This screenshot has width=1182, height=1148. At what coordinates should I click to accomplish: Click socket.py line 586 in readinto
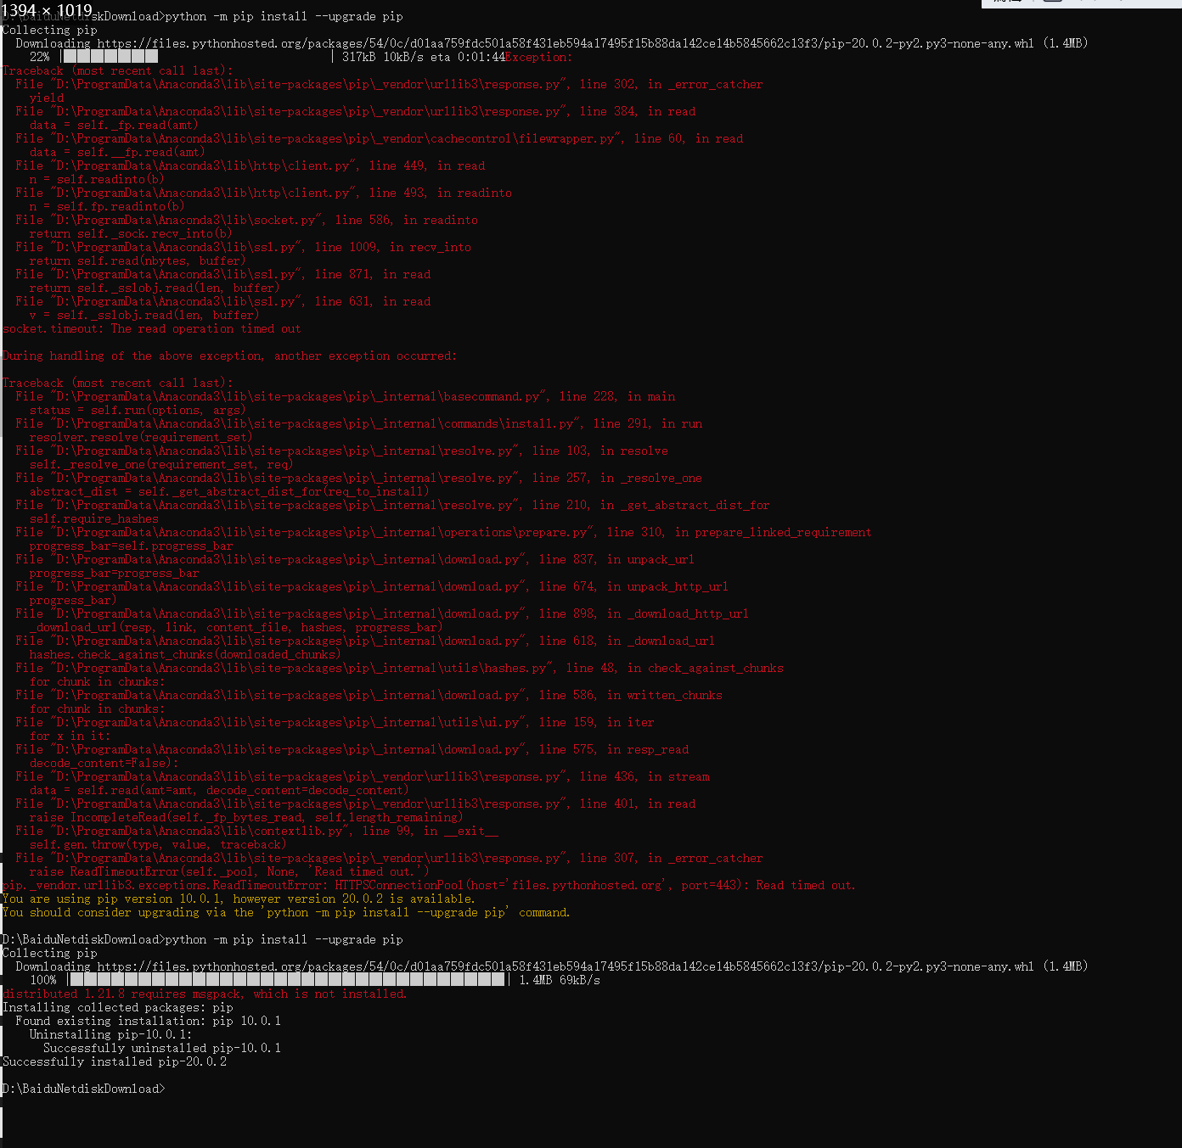click(x=246, y=220)
